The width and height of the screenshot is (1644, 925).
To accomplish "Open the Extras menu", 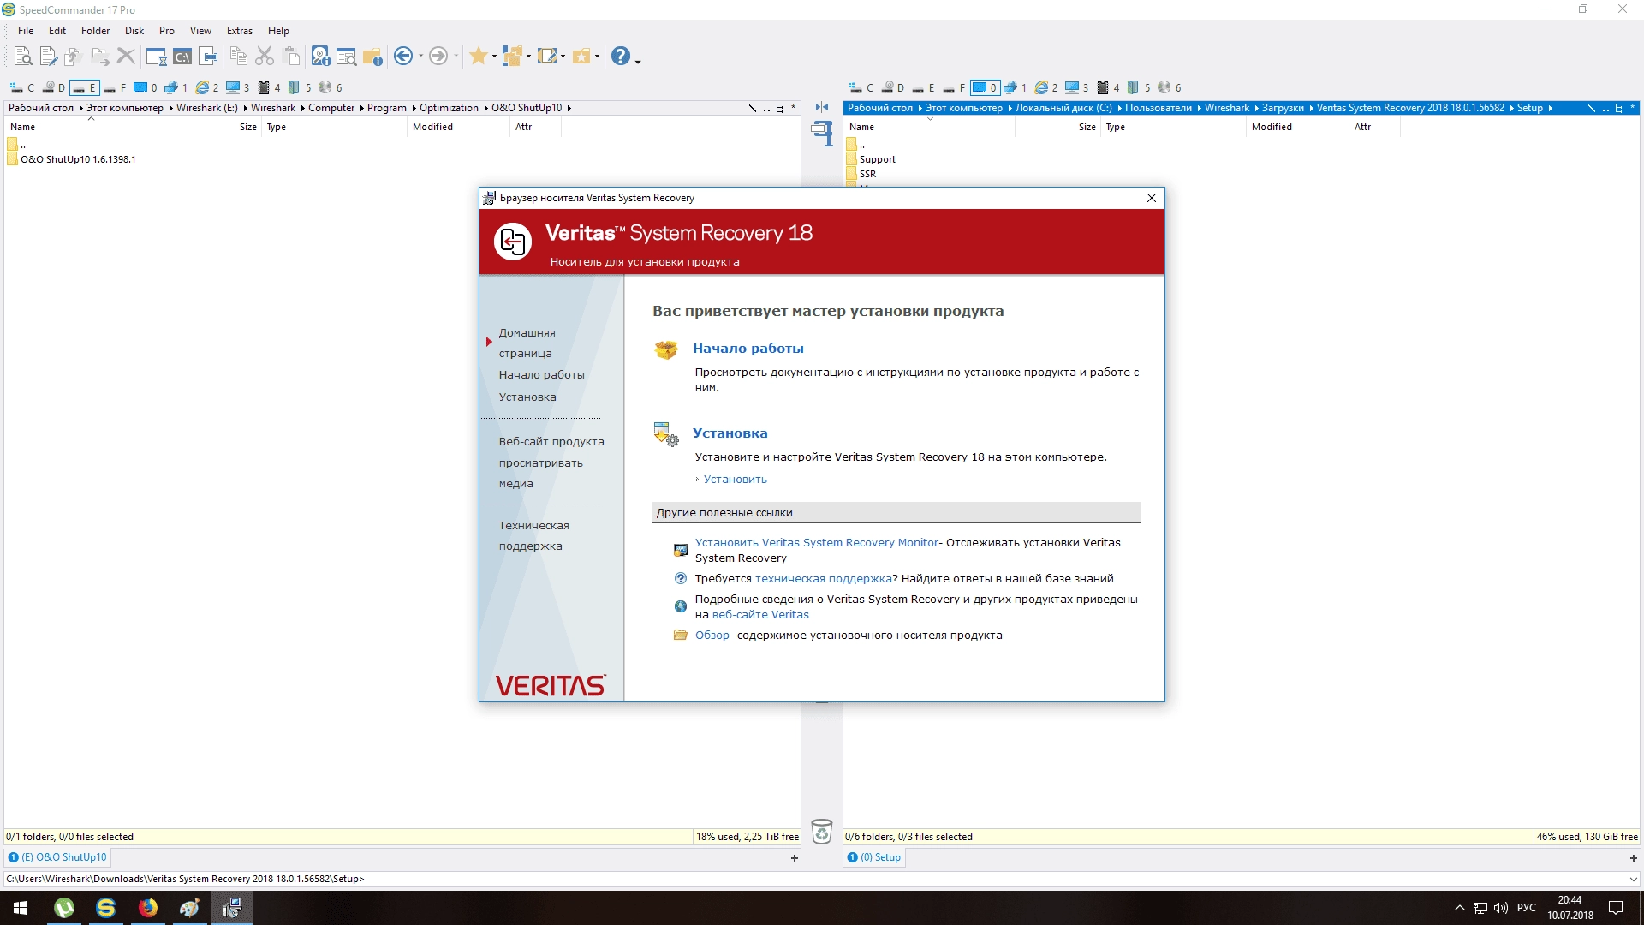I will click(x=240, y=31).
